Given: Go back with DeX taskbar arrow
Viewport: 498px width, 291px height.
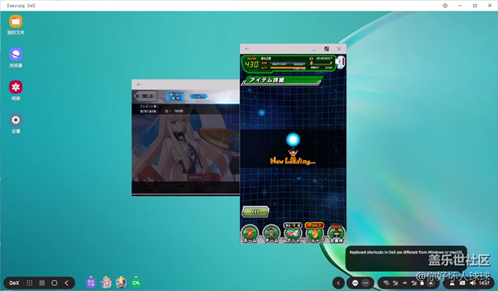Looking at the screenshot, I should tap(67, 283).
